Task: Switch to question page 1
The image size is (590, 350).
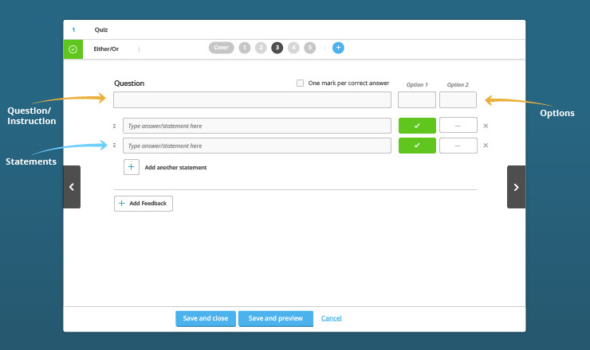Action: point(245,48)
